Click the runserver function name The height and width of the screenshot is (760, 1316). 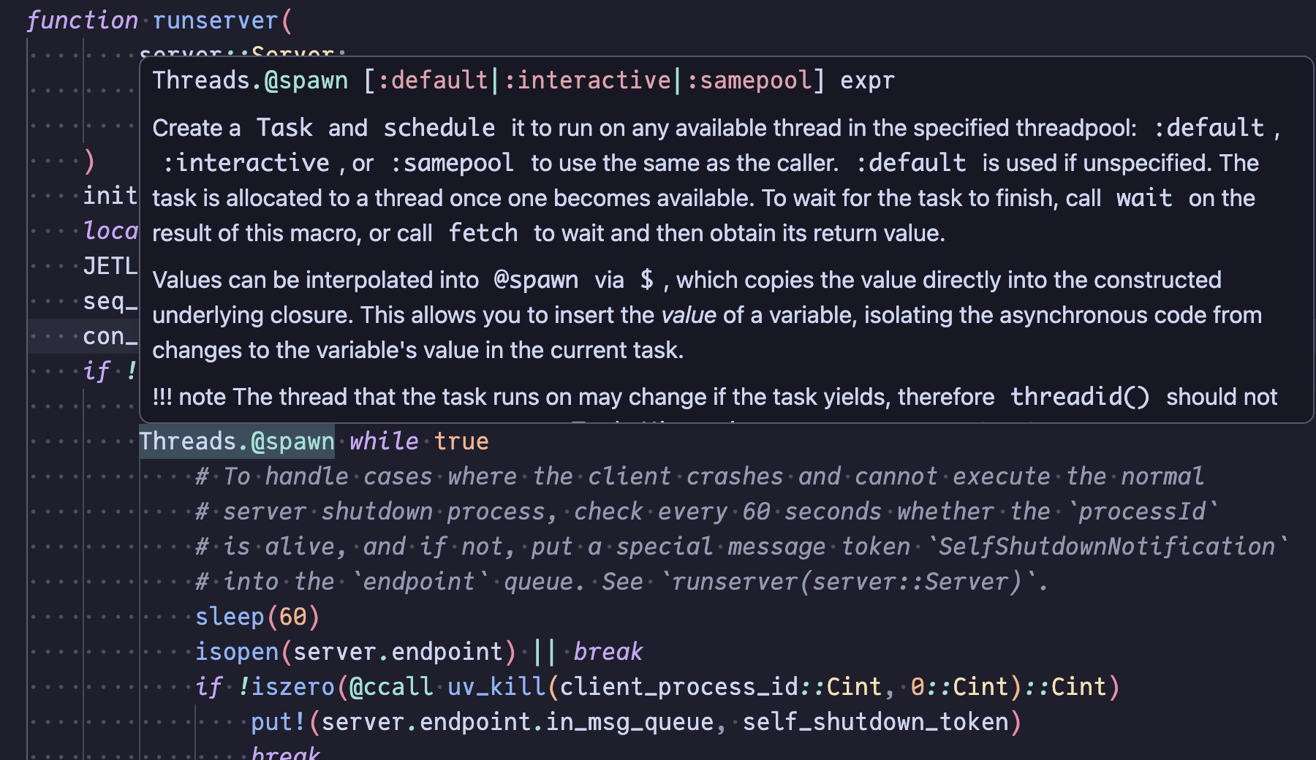[215, 20]
